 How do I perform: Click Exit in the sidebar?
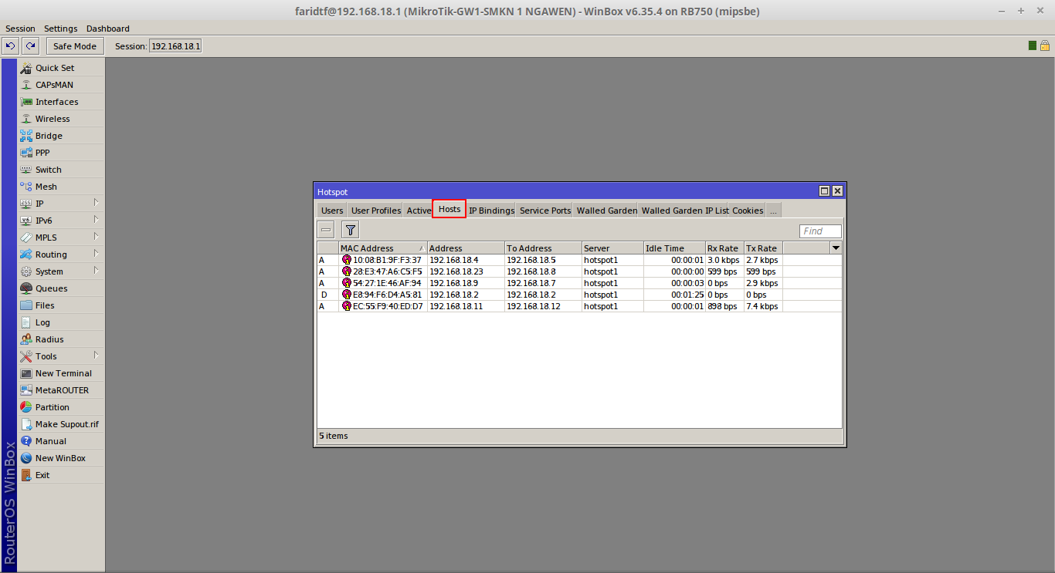coord(61,475)
